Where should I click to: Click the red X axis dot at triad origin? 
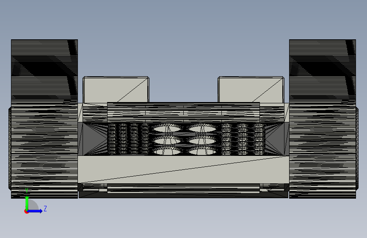point(26,212)
